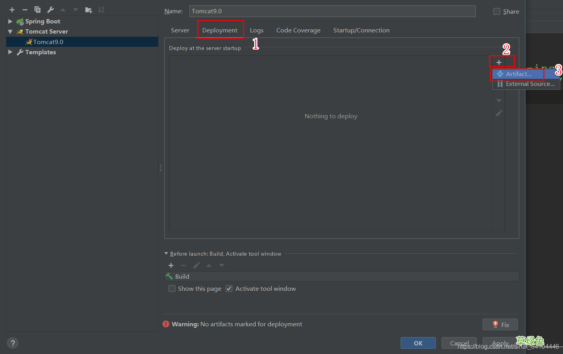Switch to the Startup/Connection tab

tap(361, 30)
